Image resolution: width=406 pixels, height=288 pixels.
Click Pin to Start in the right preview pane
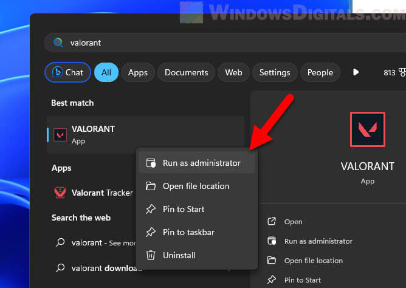pyautogui.click(x=303, y=280)
